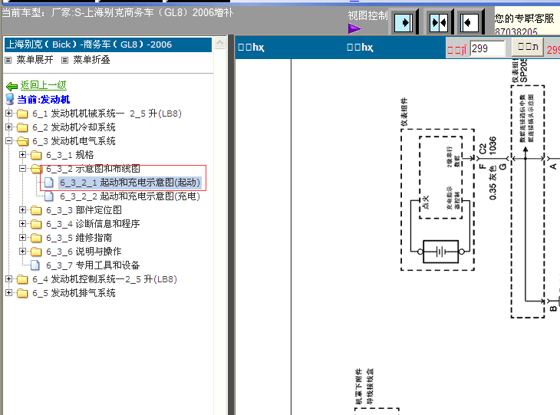This screenshot has width=560, height=415.
Task: Collapse the 6_3_2 示意图和布线图 node
Action: coord(22,168)
